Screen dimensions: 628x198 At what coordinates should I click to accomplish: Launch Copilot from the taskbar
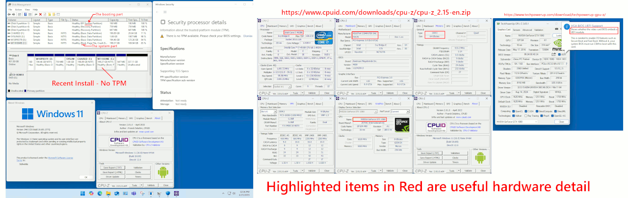click(91, 194)
